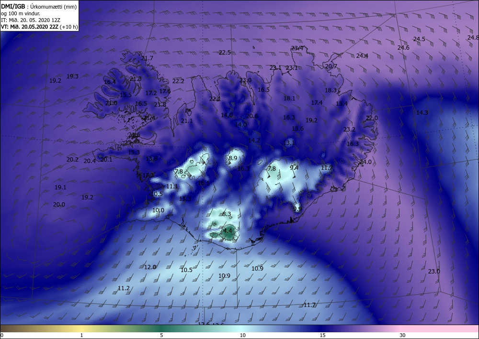Click the 21.3 map value
The width and height of the screenshot is (479, 339).
[136, 78]
